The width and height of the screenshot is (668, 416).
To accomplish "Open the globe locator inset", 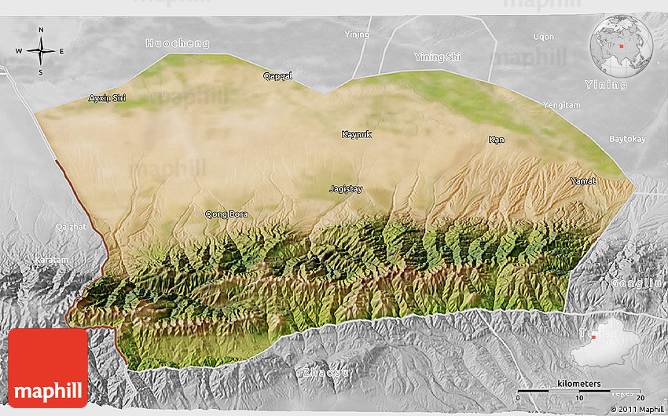I will pyautogui.click(x=621, y=46).
